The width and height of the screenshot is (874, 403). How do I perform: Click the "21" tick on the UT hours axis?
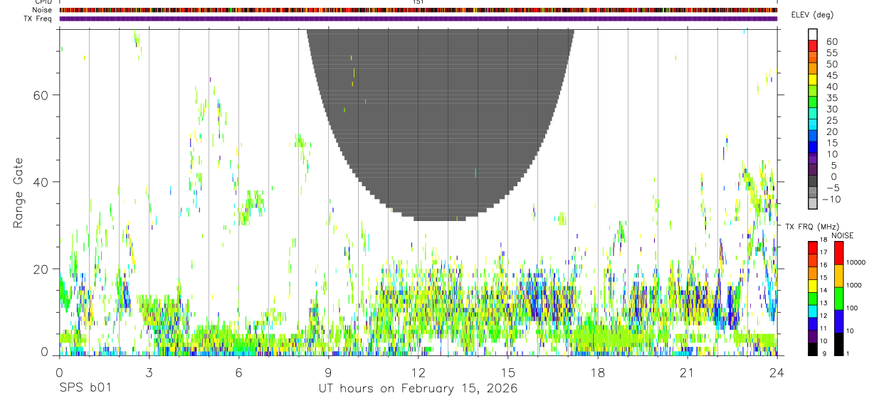[687, 372]
